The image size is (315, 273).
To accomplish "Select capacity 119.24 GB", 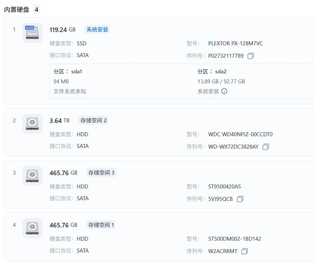I will click(63, 30).
